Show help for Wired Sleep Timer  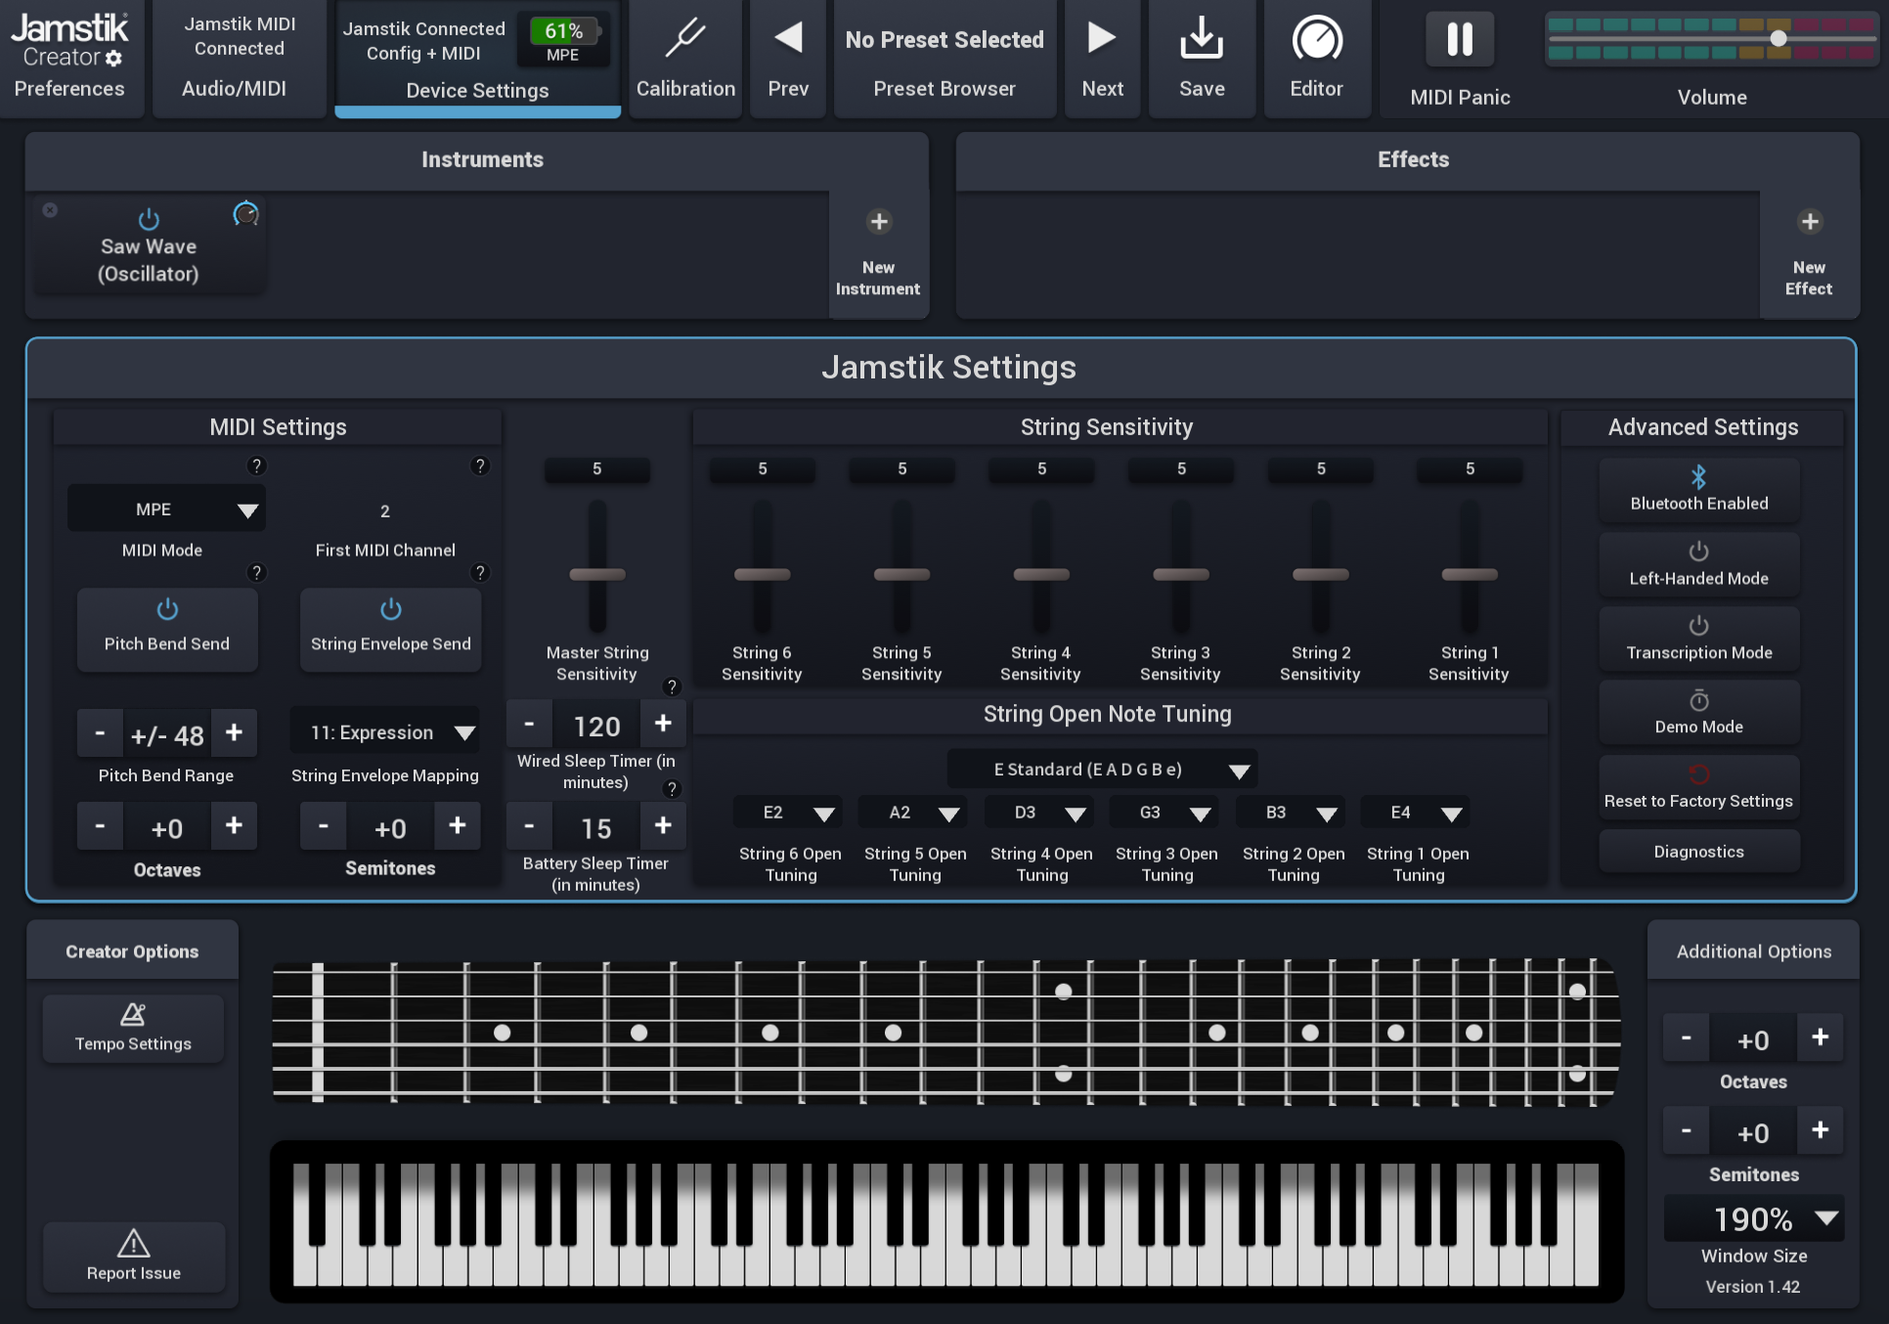point(671,788)
